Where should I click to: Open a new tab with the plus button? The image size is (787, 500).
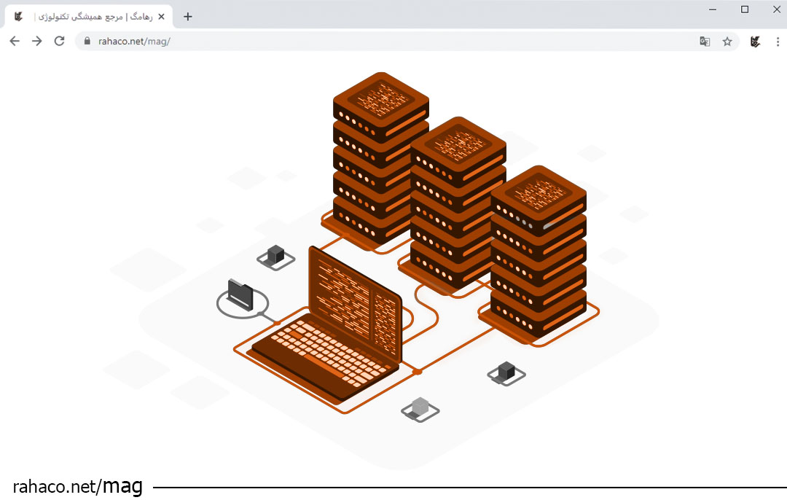(x=188, y=17)
